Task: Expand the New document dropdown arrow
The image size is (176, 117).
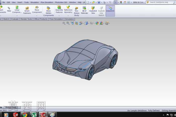Action: (91, 2)
